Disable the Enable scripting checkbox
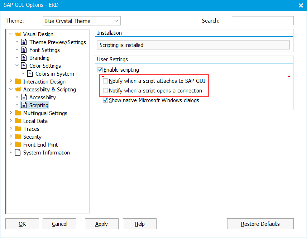 (x=100, y=70)
